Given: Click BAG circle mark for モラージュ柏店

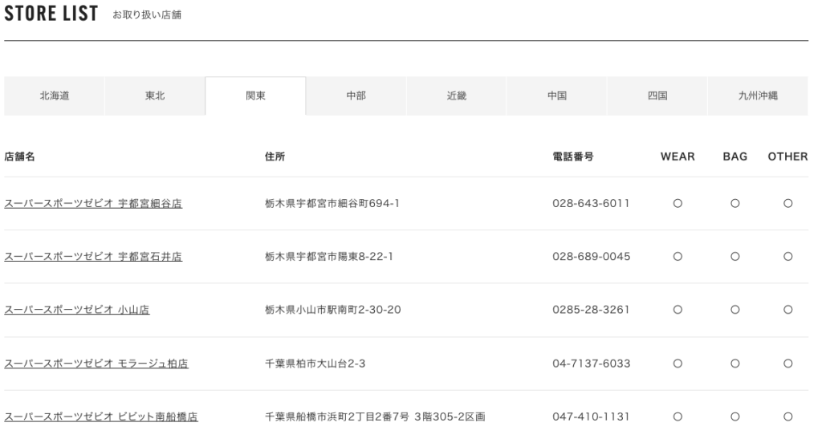Looking at the screenshot, I should tap(735, 364).
